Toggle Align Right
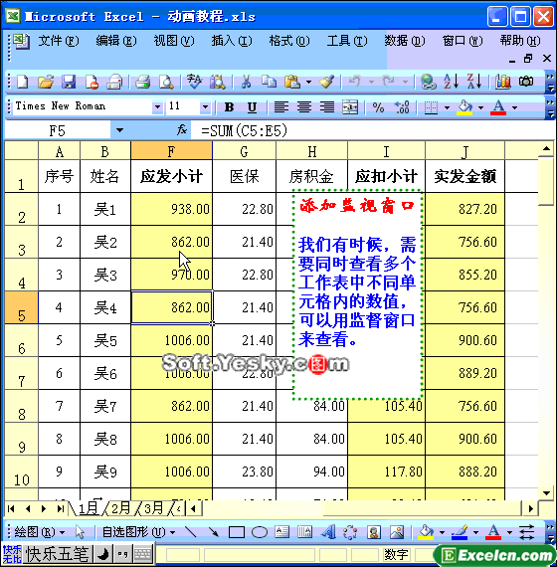 coord(327,107)
